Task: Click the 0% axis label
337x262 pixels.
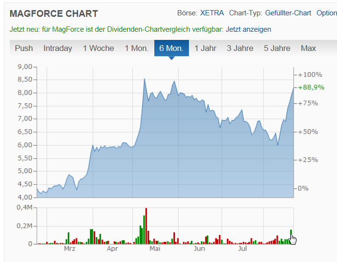Action: click(x=303, y=188)
